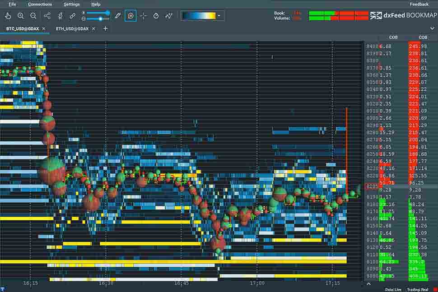Toggle the highlighted volume bubbles button
The image size is (438, 292).
pos(130,16)
